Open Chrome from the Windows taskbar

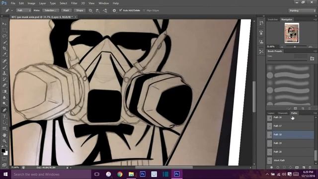(120, 174)
